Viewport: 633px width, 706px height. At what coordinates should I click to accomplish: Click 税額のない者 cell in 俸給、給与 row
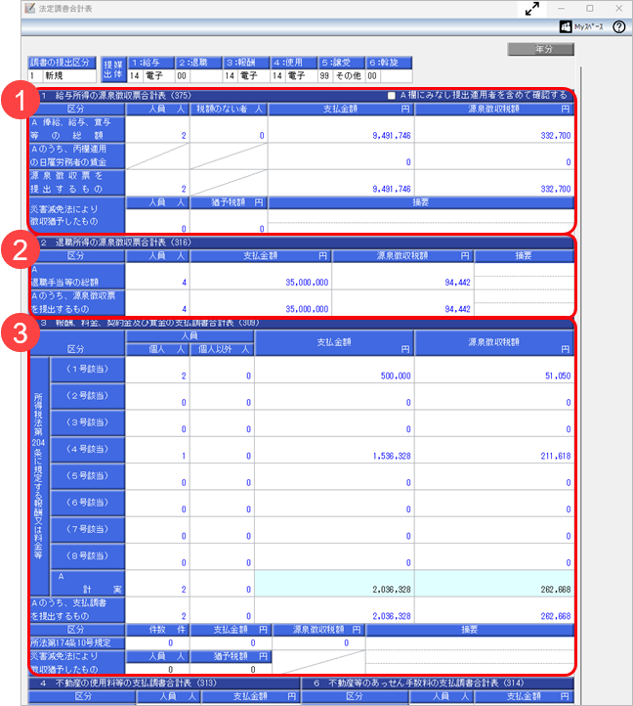[229, 129]
